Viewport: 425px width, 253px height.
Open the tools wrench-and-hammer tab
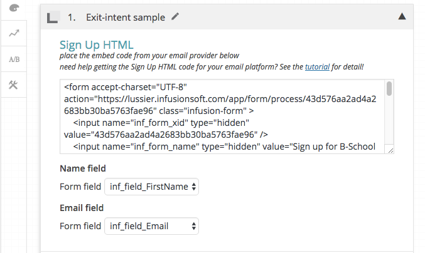[x=13, y=85]
